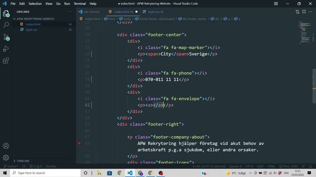Click the HTML language mode indicator
This screenshot has height=177, width=316.
pyautogui.click(x=271, y=166)
